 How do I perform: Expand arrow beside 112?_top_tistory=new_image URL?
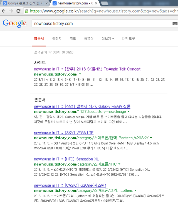[x=128, y=111]
